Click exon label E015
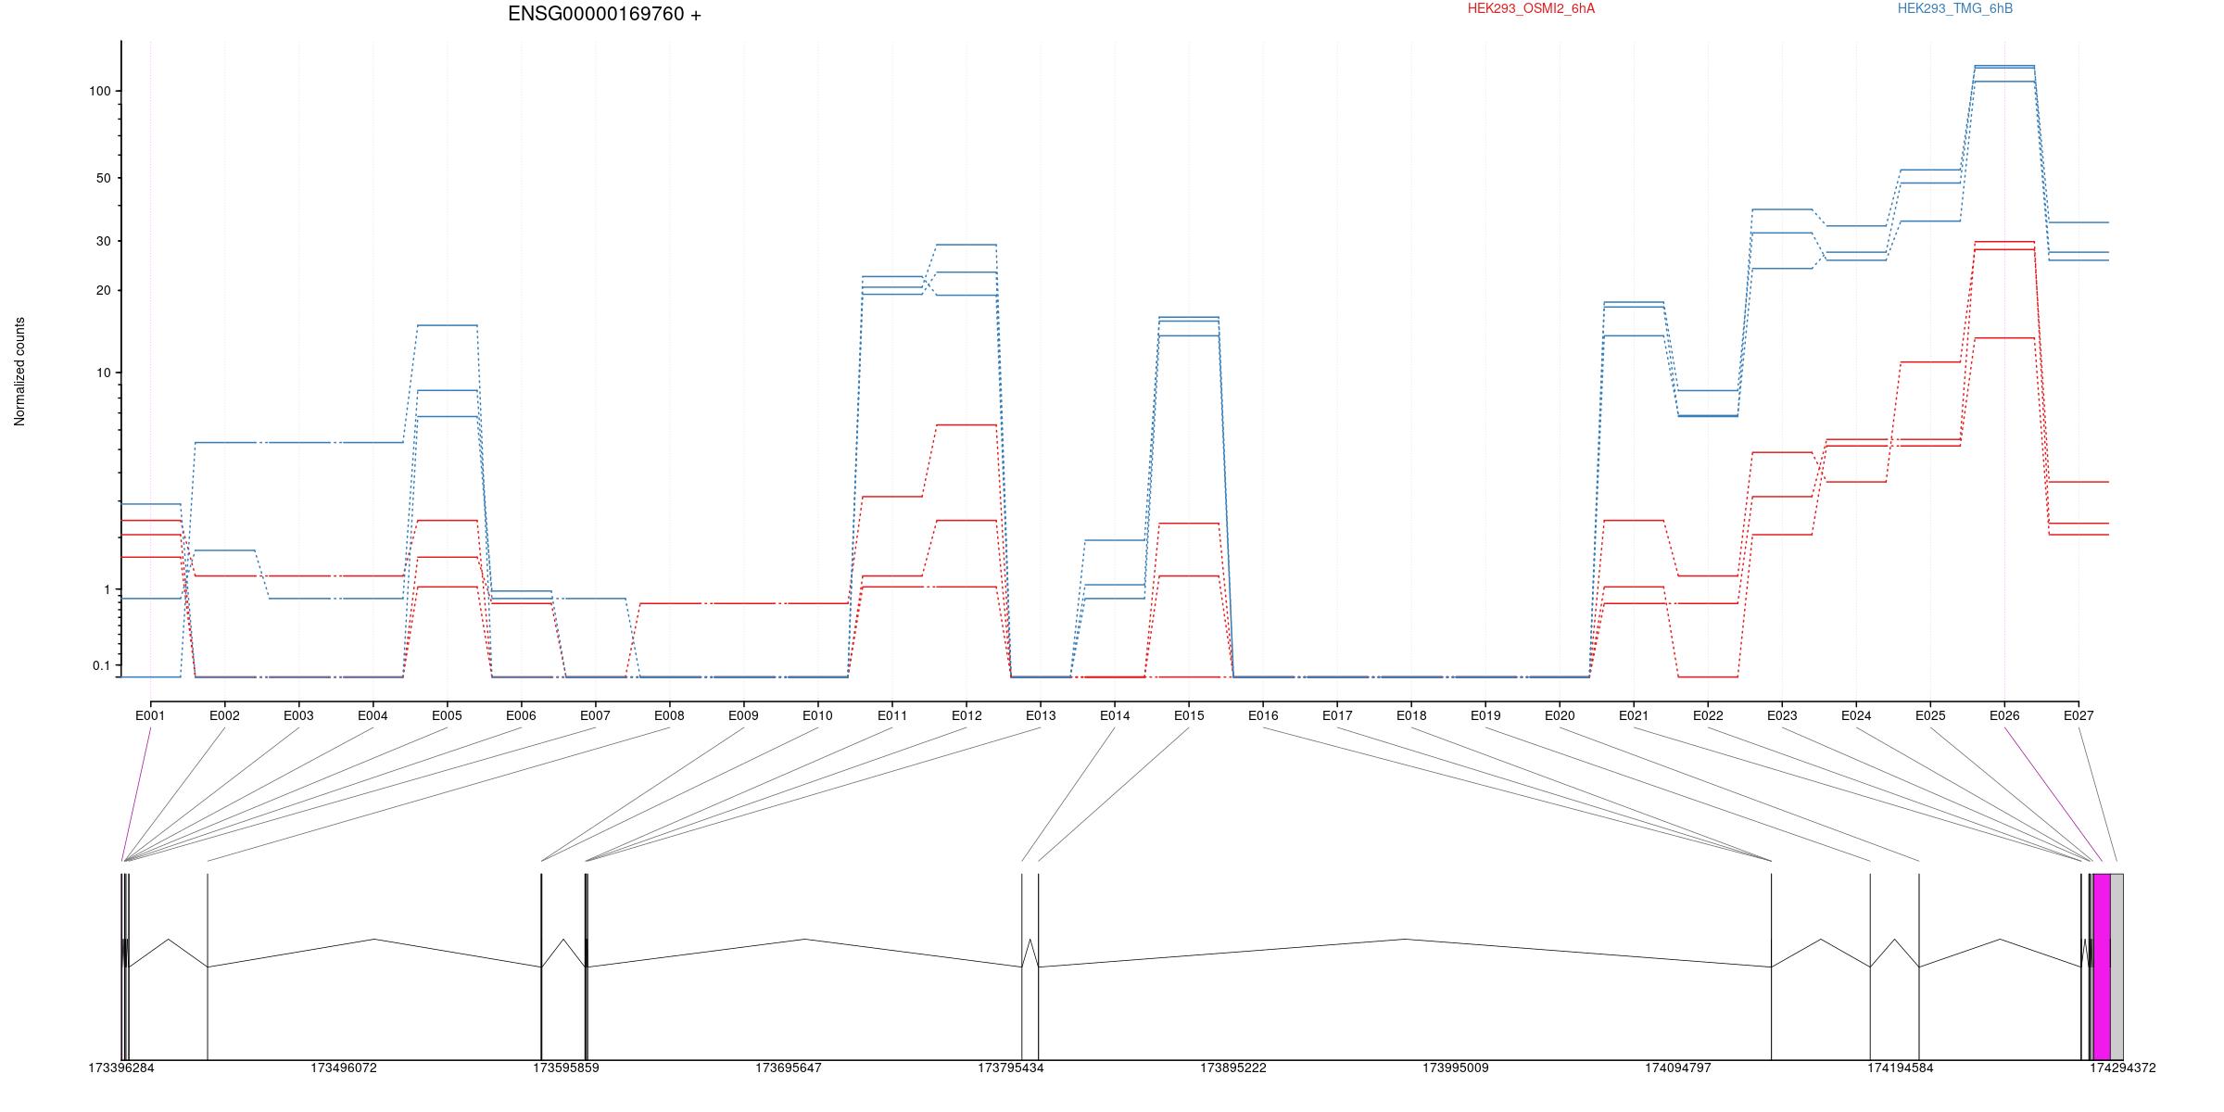 tap(1189, 715)
